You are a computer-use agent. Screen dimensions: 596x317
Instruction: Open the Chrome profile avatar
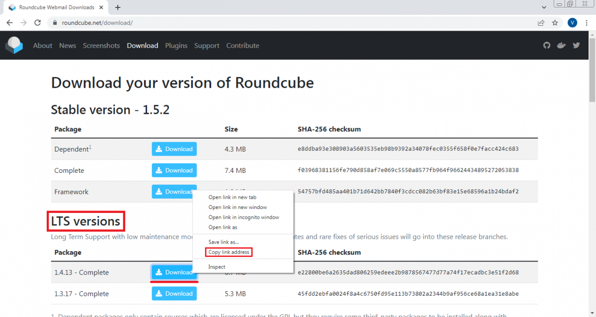tap(572, 23)
